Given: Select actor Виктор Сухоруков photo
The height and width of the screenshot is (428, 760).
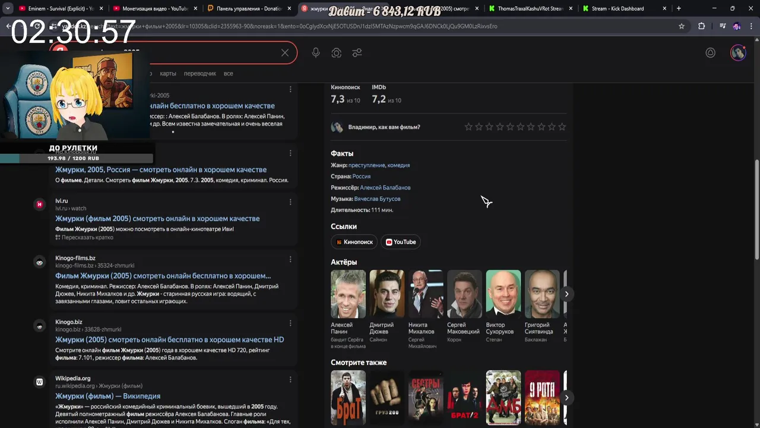Looking at the screenshot, I should coord(503,294).
